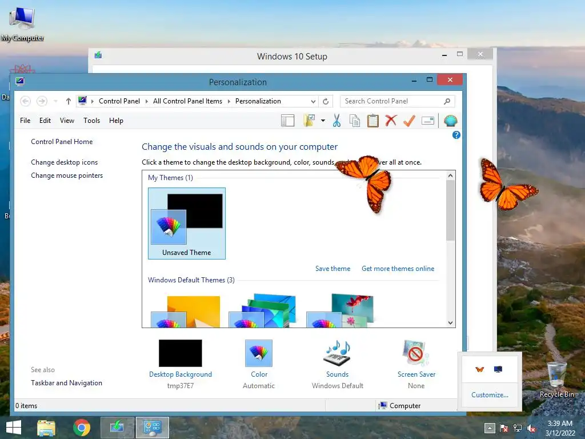
Task: Click All Control Panel Items breadcrumb
Action: click(x=187, y=101)
